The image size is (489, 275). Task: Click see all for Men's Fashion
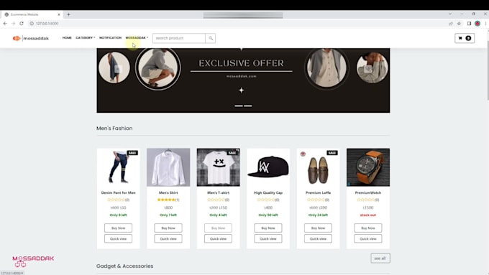point(380,258)
